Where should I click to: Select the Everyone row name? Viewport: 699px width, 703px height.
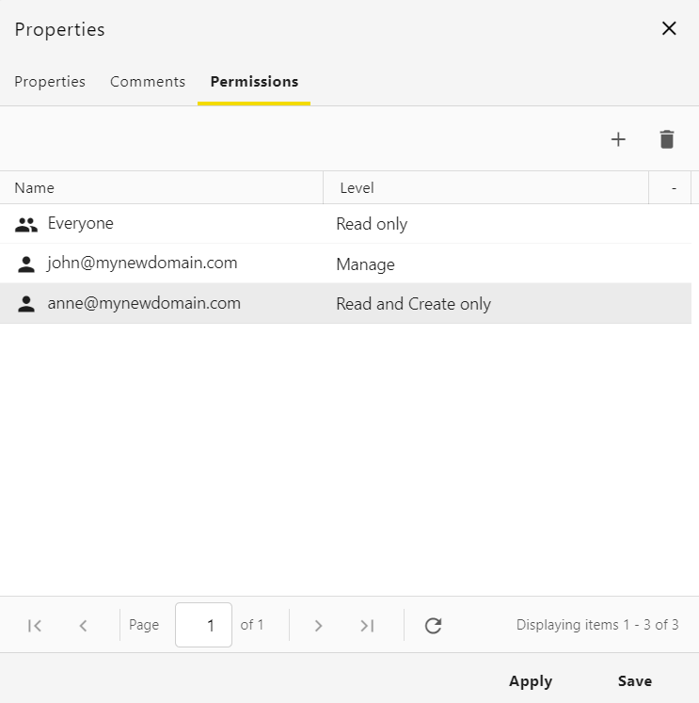coord(81,223)
